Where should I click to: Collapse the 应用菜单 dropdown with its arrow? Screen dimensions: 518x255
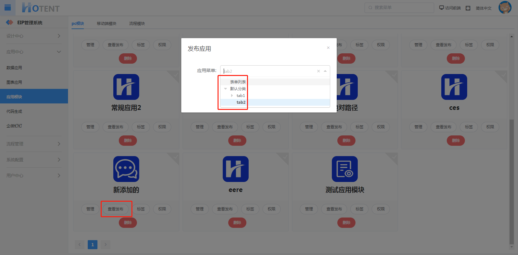click(325, 71)
